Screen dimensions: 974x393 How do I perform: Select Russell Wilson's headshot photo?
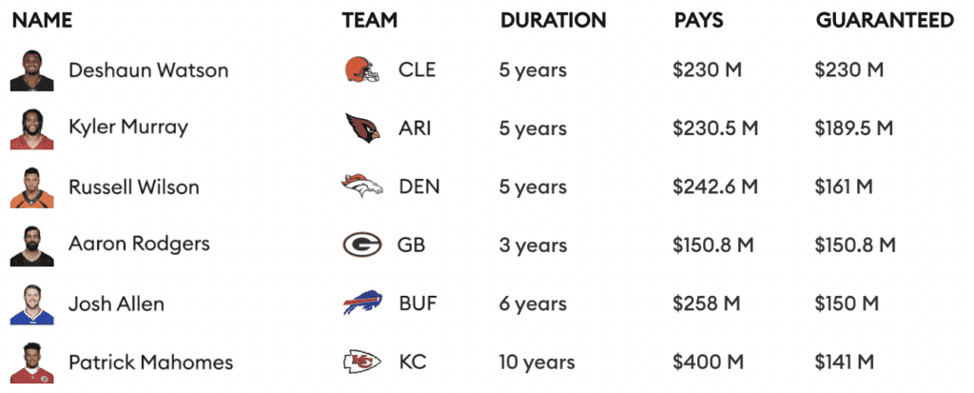[x=31, y=187]
